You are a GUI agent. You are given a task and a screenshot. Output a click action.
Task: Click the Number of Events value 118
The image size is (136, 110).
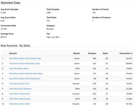[94, 13]
